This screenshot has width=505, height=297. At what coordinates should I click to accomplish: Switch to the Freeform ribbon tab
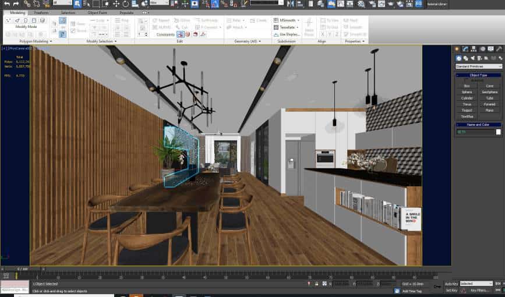41,13
